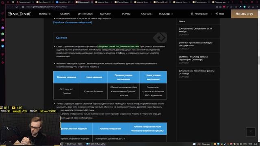Click the Вход login link
The height and width of the screenshot is (146, 260).
(220, 14)
